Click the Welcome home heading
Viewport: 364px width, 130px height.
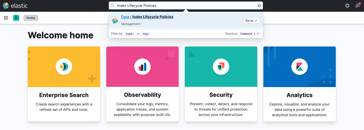pyautogui.click(x=61, y=35)
